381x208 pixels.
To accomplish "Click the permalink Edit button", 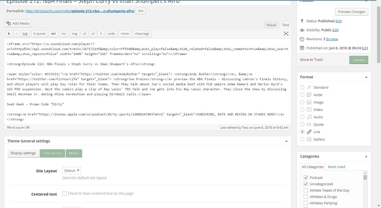I will (141, 11).
